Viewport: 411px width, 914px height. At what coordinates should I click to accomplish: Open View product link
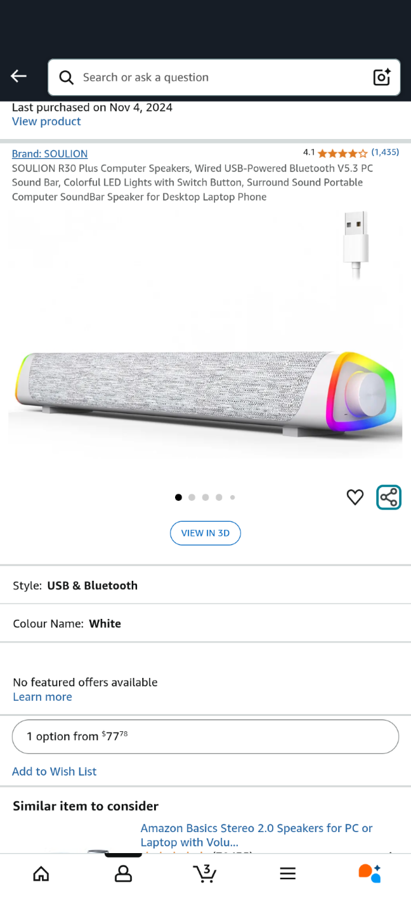point(46,122)
